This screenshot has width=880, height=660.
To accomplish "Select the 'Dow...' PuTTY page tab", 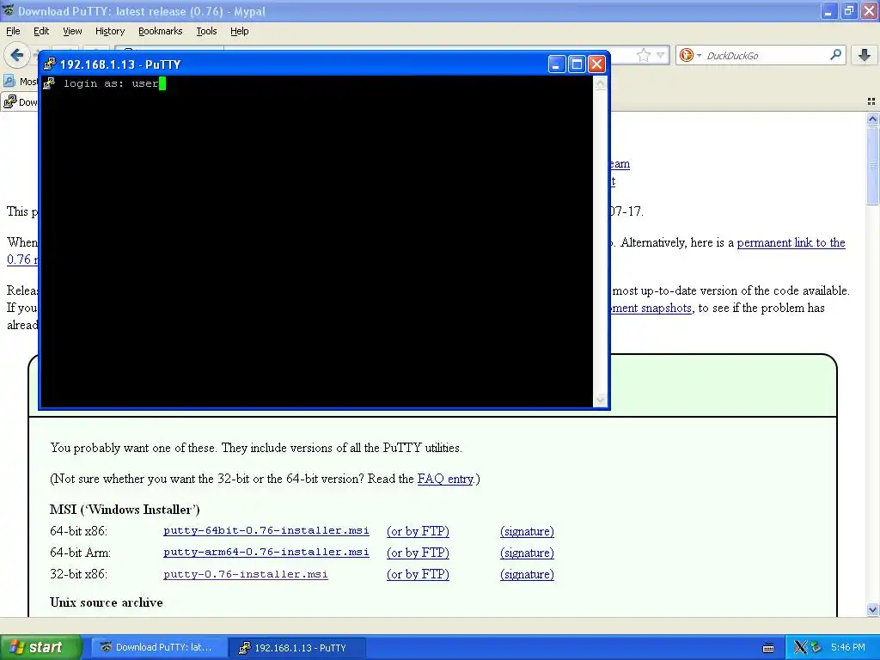I will 20,101.
